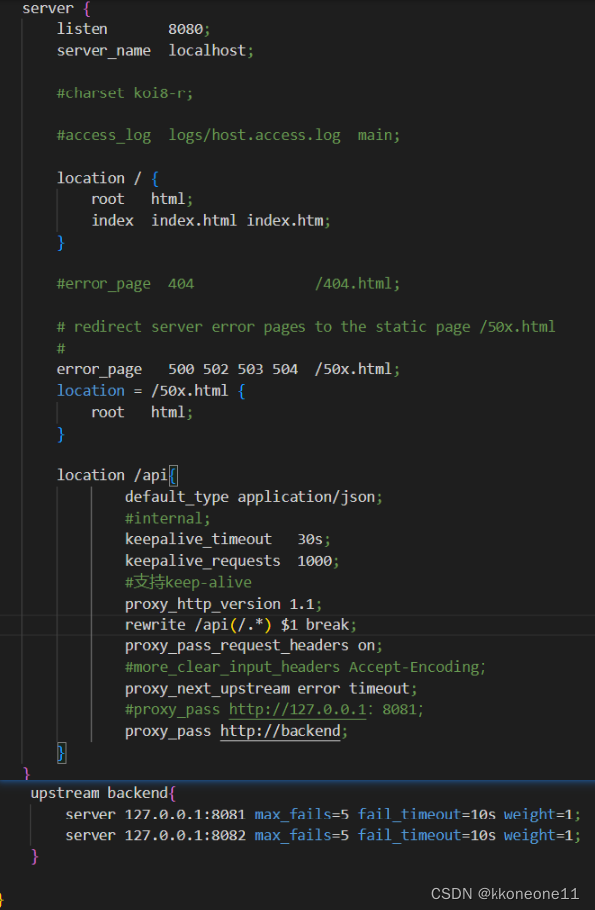The width and height of the screenshot is (595, 910).
Task: Click the 'server 127.0.0.1:8082' upstream line
Action: pyautogui.click(x=322, y=835)
